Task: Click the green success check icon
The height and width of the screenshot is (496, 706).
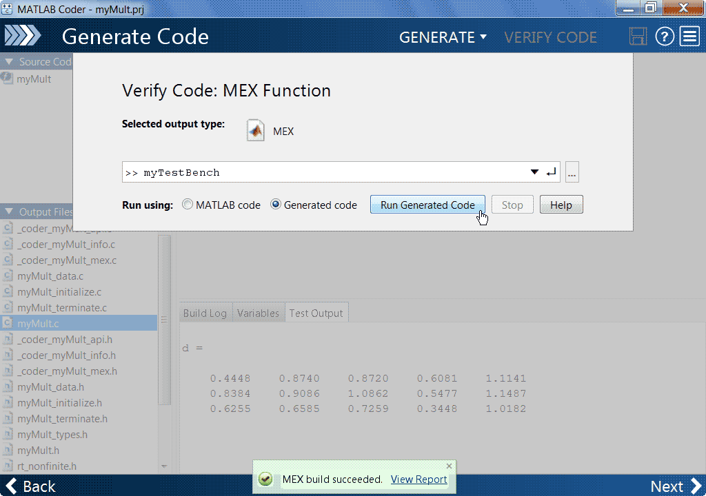Action: tap(265, 479)
